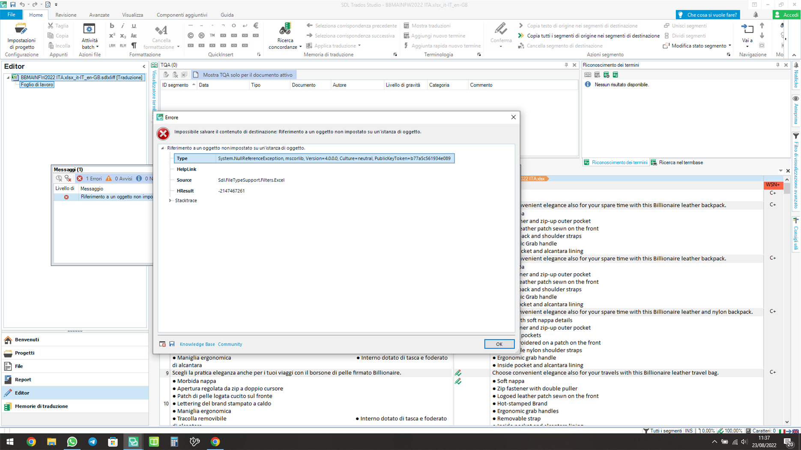This screenshot has height=450, width=801.
Task: Toggle Mostra TQA solo per il documento attivo
Action: (x=243, y=75)
